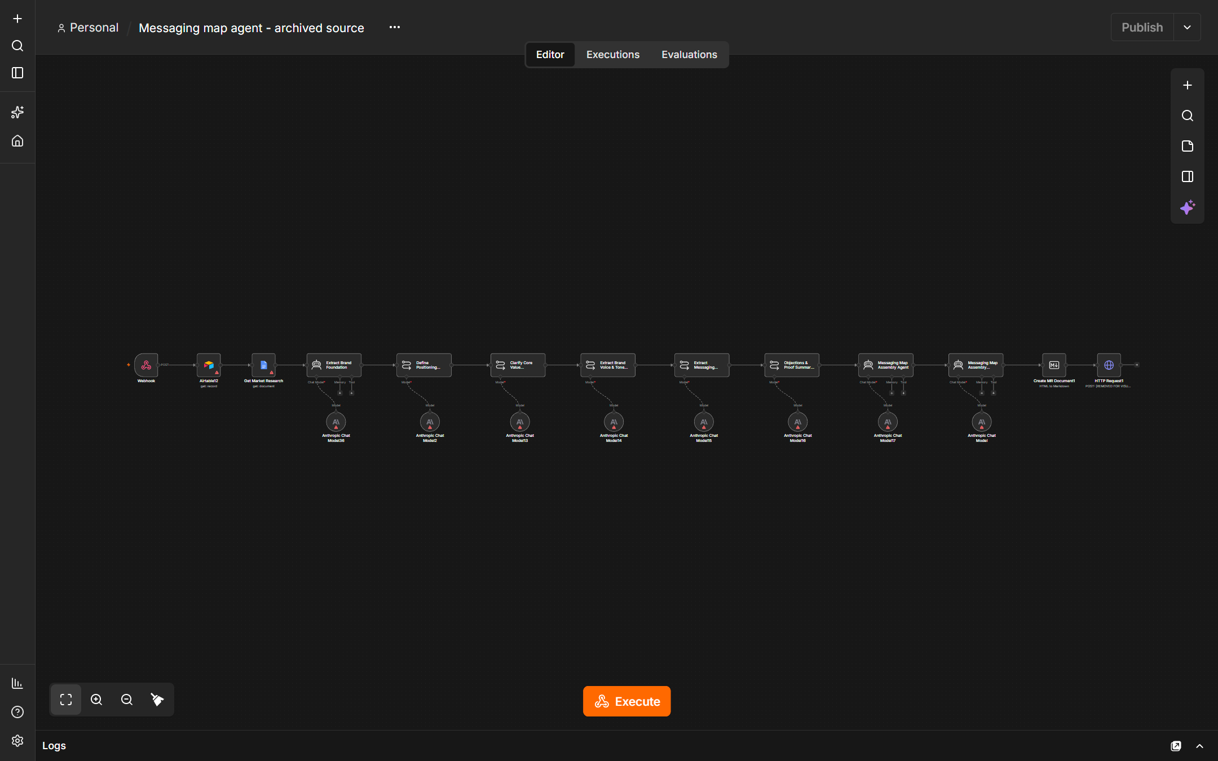Add a sticky note from right panel
Screen dimensions: 1218x761
tap(1188, 146)
